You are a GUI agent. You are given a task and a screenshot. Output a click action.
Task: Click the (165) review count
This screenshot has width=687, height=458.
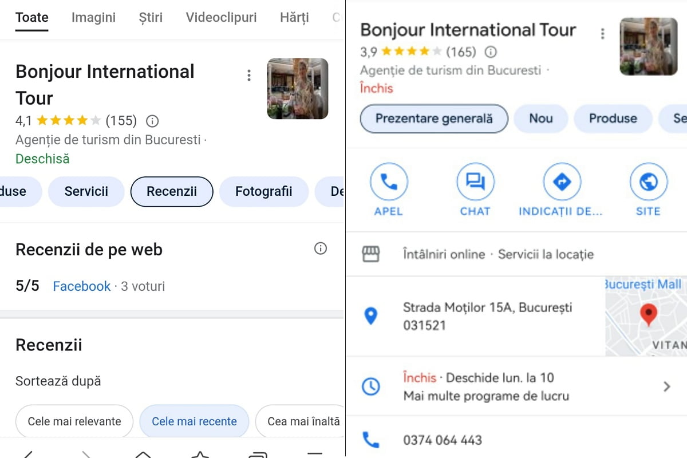[x=461, y=52]
